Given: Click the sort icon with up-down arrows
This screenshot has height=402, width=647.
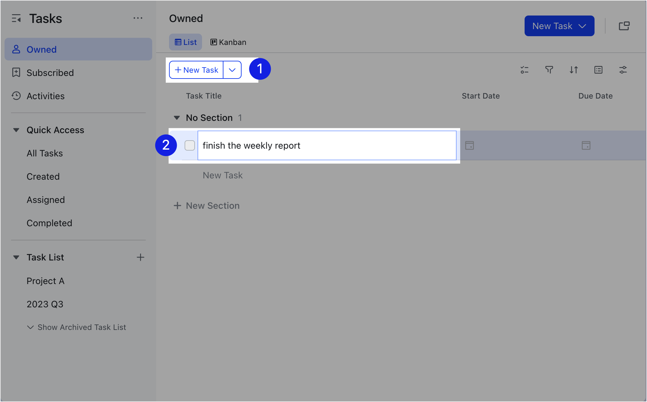Looking at the screenshot, I should (x=573, y=70).
